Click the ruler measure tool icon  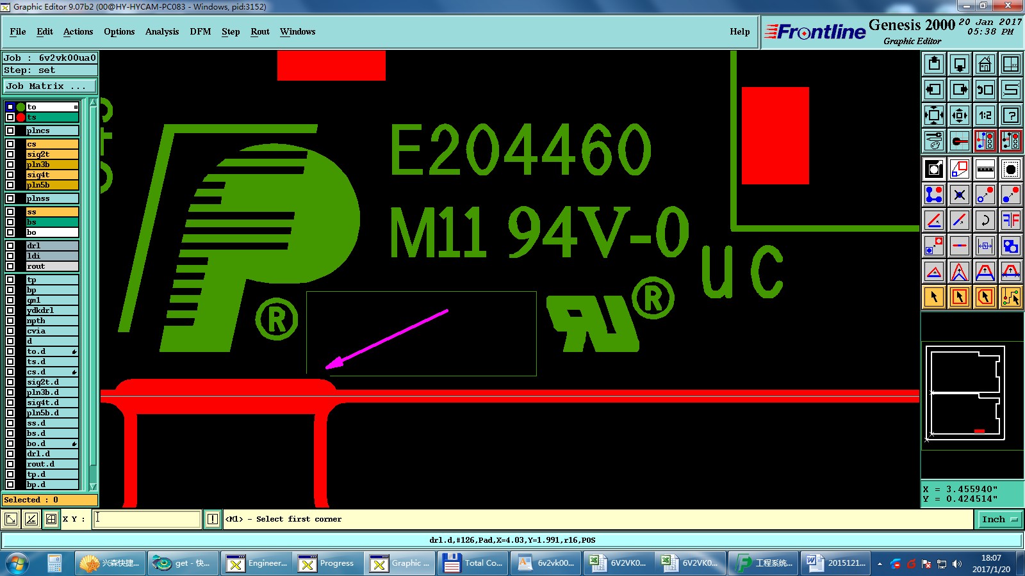point(985,169)
